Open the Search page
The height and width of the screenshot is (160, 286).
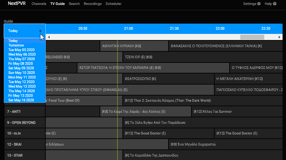[74, 4]
